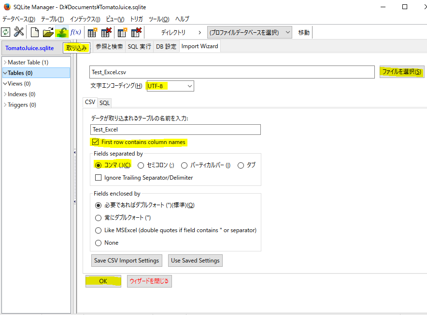427x315 pixels.
Task: Enable Ignore Trailing Separator/Delimiter checkbox
Action: coord(99,178)
